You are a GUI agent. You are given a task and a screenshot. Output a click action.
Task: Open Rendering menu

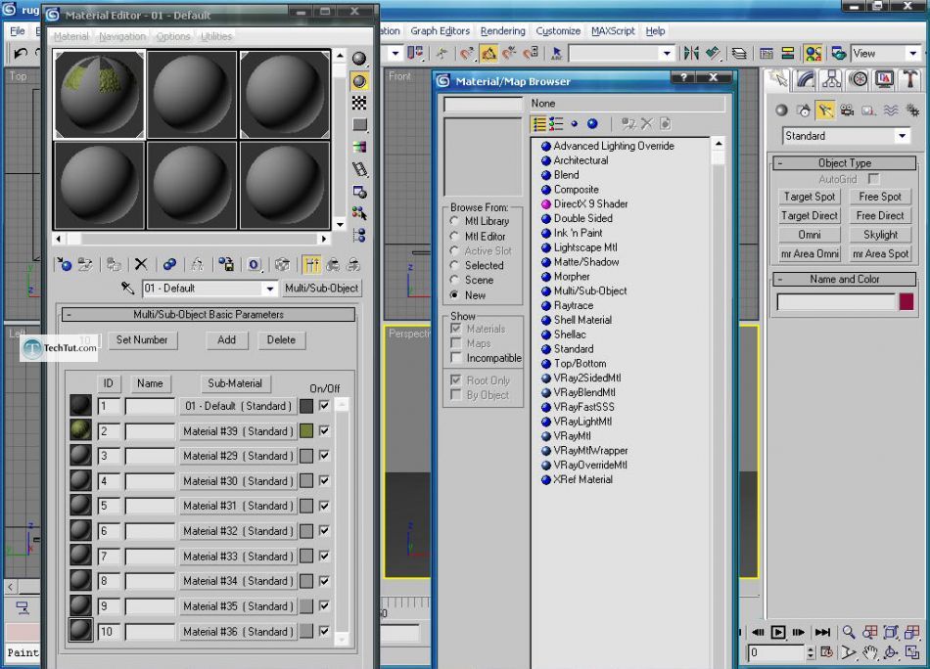[x=503, y=31]
